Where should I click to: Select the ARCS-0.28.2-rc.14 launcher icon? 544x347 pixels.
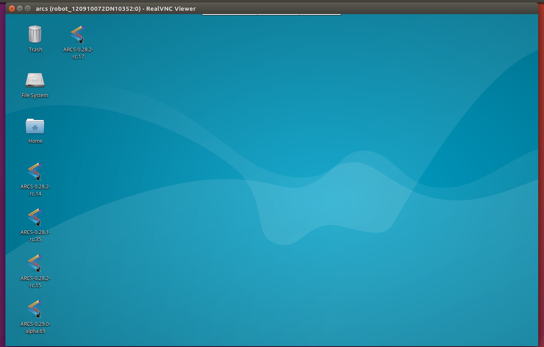pyautogui.click(x=35, y=171)
